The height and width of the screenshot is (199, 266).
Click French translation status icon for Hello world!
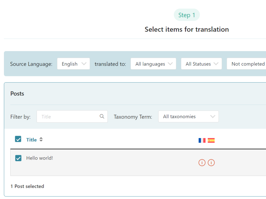point(202,163)
